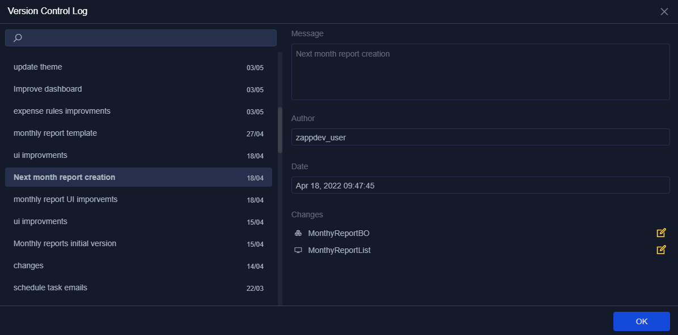678x335 pixels.
Task: Select 'monthly report UI imporvemts' commit
Action: [138, 200]
